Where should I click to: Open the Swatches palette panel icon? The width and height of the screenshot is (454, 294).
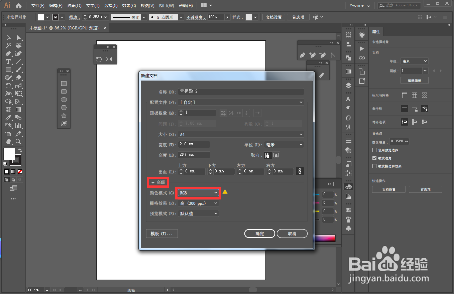pos(348,210)
